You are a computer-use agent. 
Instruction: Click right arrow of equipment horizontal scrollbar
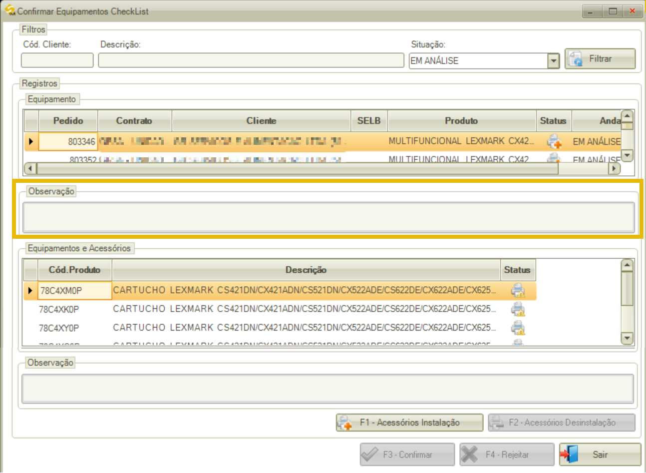tap(615, 169)
